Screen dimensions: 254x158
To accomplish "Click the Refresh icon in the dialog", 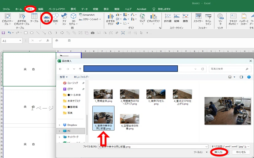I will click(202, 69).
